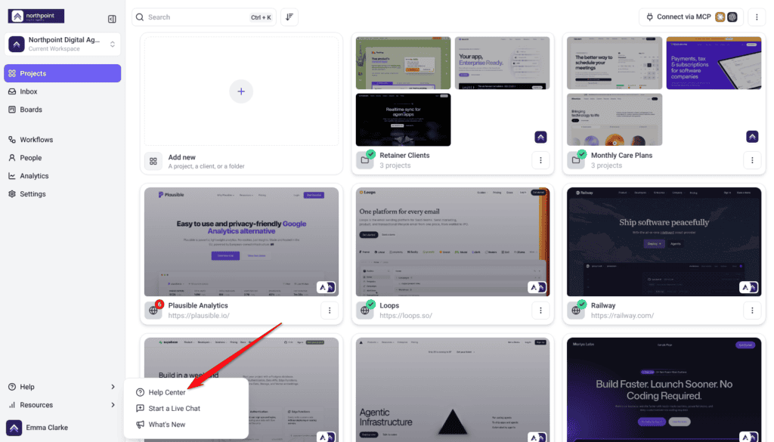774x442 pixels.
Task: Click the Retainer Clients folder icon
Action: point(365,160)
